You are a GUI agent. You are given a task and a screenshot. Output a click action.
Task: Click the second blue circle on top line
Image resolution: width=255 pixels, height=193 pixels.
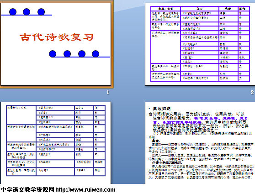click(x=27, y=12)
